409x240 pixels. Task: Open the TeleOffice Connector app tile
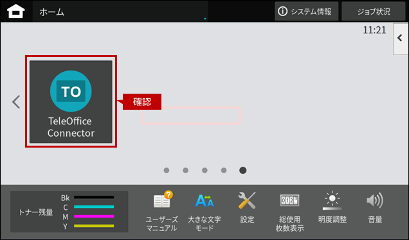(x=71, y=101)
